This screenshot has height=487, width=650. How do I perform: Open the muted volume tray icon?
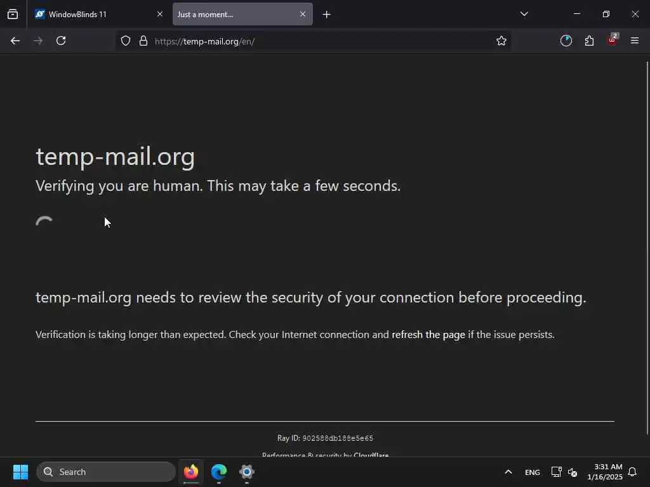573,472
